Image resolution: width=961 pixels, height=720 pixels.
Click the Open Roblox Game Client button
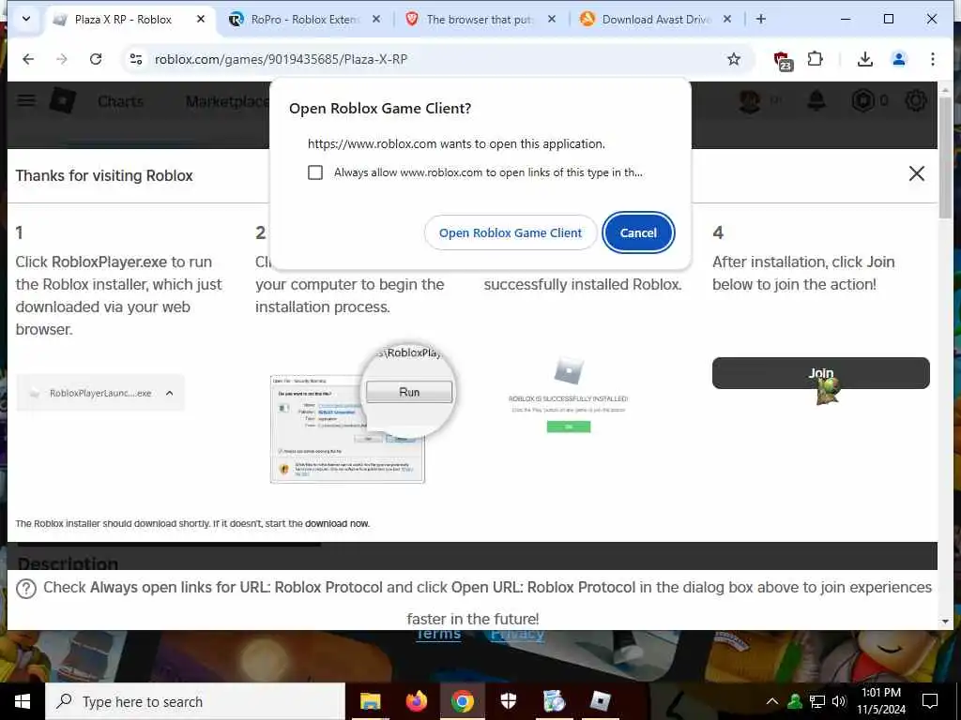click(x=510, y=232)
